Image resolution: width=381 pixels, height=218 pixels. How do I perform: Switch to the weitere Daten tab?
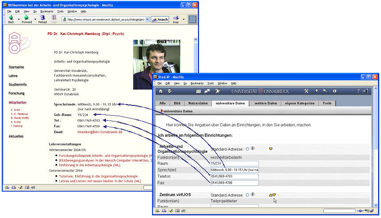(266, 104)
